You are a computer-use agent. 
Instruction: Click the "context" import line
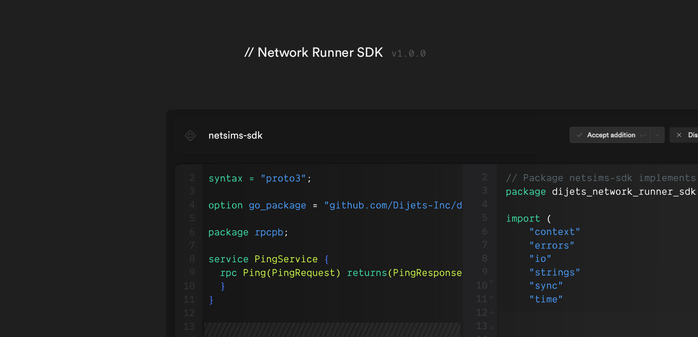pyautogui.click(x=554, y=232)
